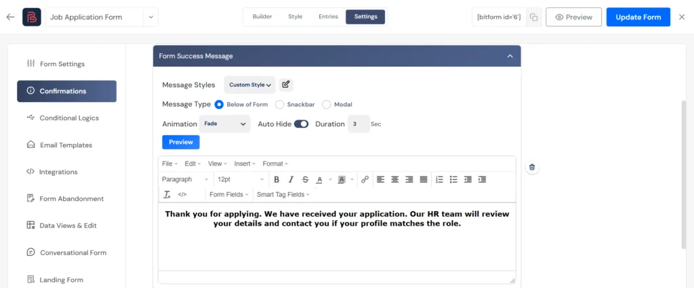The height and width of the screenshot is (288, 694).
Task: Open source code view
Action: pos(182,194)
